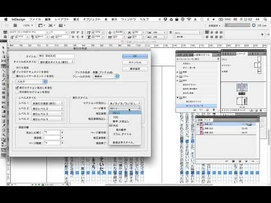Select the Direct Selection tool

point(3,52)
